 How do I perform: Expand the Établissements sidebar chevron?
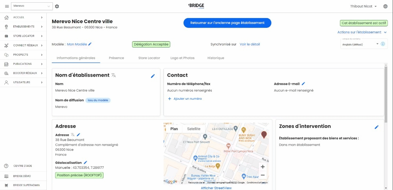click(x=42, y=27)
